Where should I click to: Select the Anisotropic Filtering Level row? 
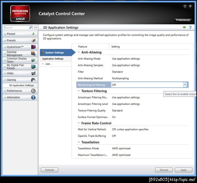[132, 104]
